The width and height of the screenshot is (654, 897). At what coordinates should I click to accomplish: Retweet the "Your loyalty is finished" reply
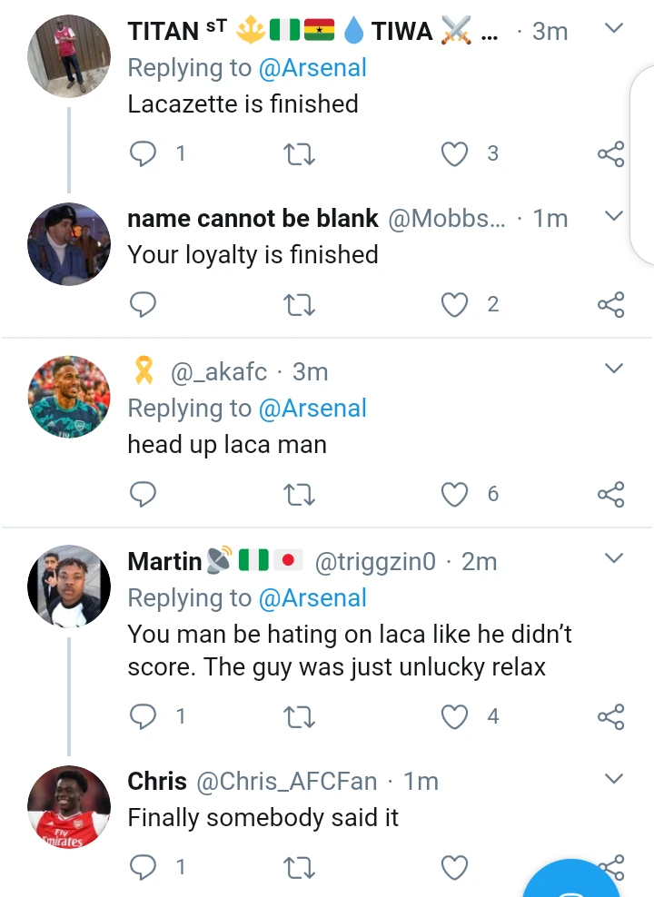pos(300,305)
